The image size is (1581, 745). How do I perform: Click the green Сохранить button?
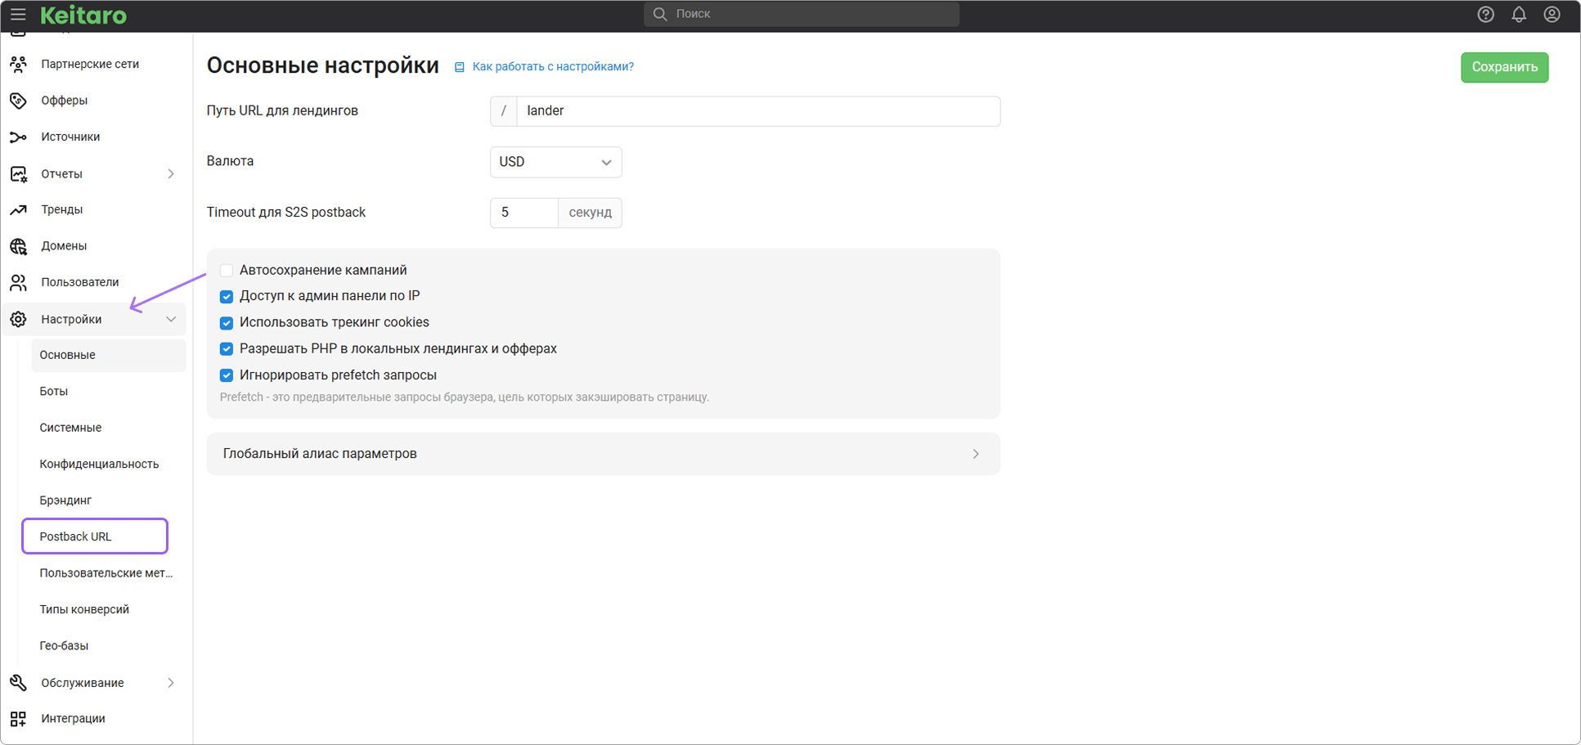1504,67
